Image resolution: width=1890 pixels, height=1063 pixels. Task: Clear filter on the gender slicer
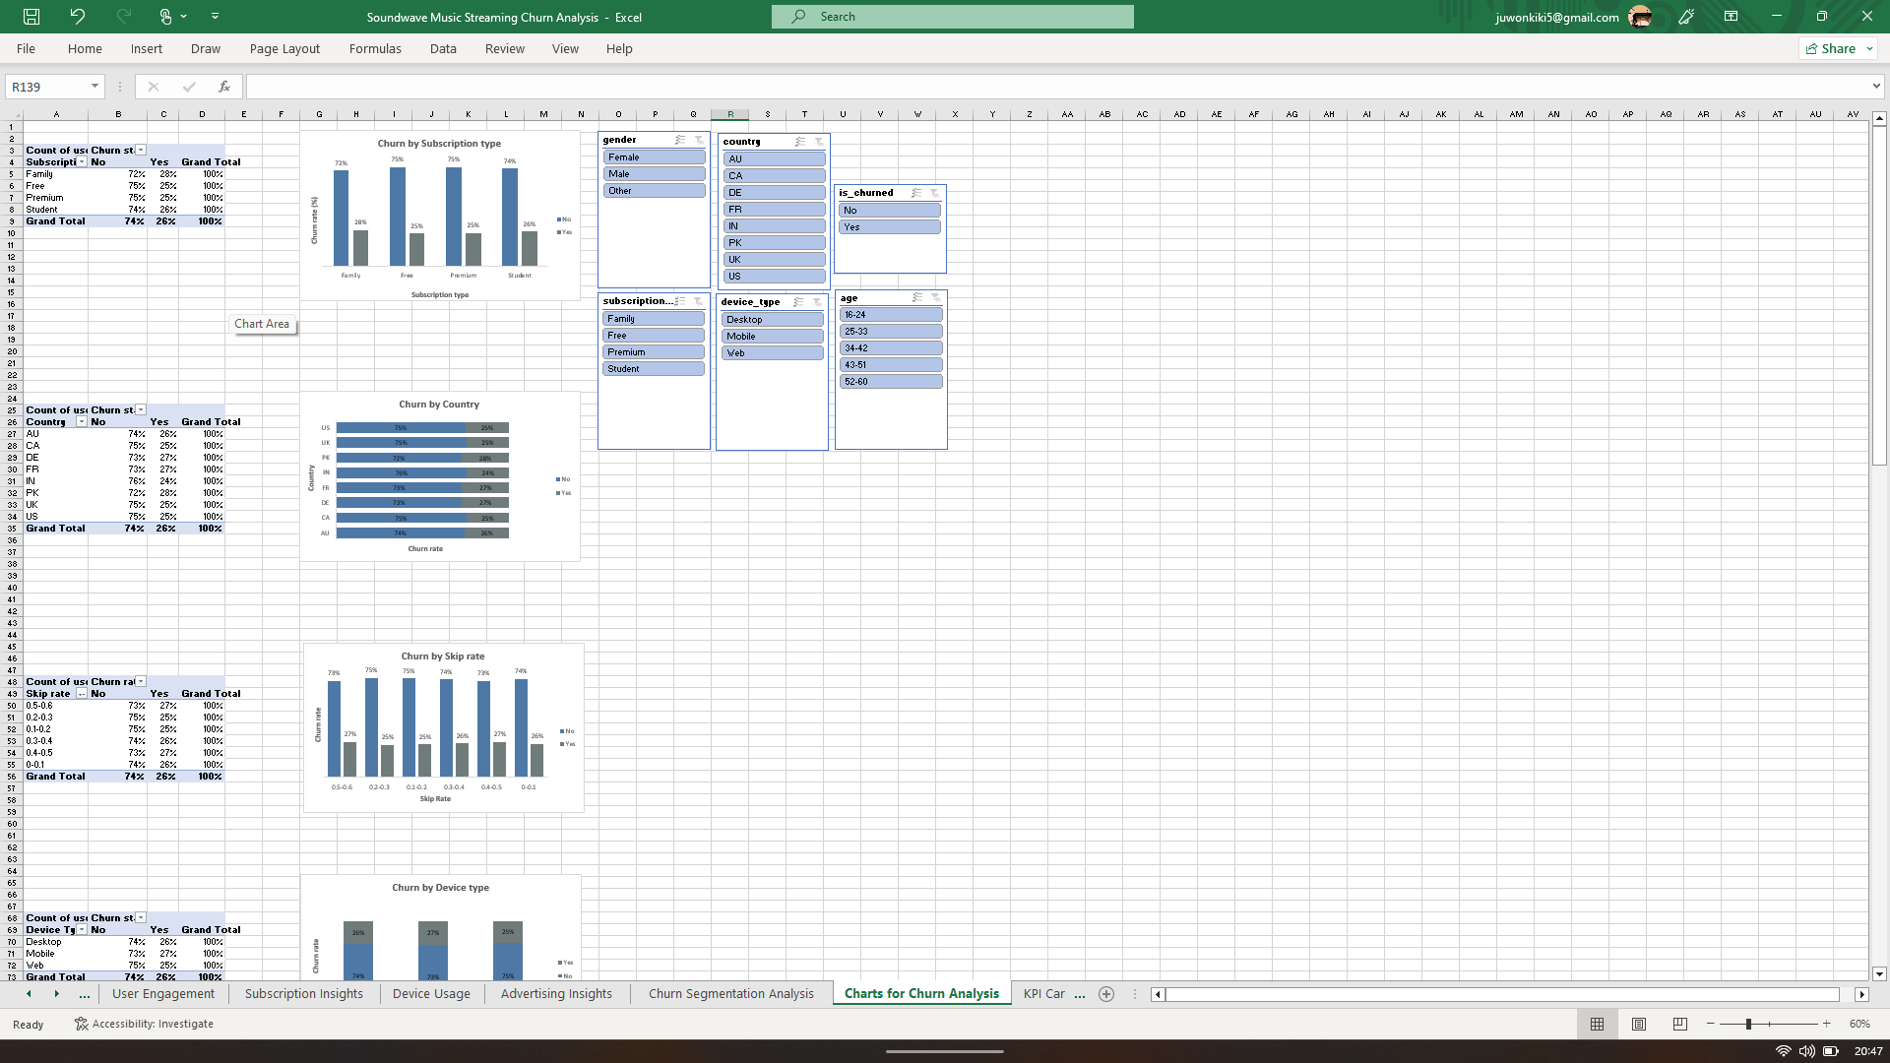click(699, 140)
